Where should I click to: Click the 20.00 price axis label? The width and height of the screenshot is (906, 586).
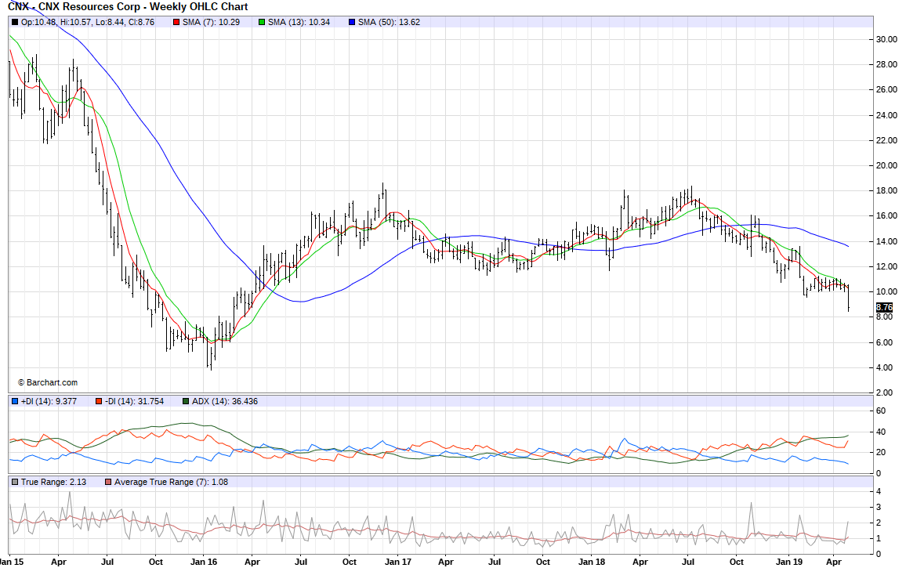click(x=886, y=166)
